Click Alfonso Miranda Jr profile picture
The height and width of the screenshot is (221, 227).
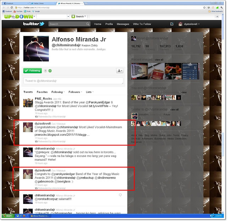36,49
